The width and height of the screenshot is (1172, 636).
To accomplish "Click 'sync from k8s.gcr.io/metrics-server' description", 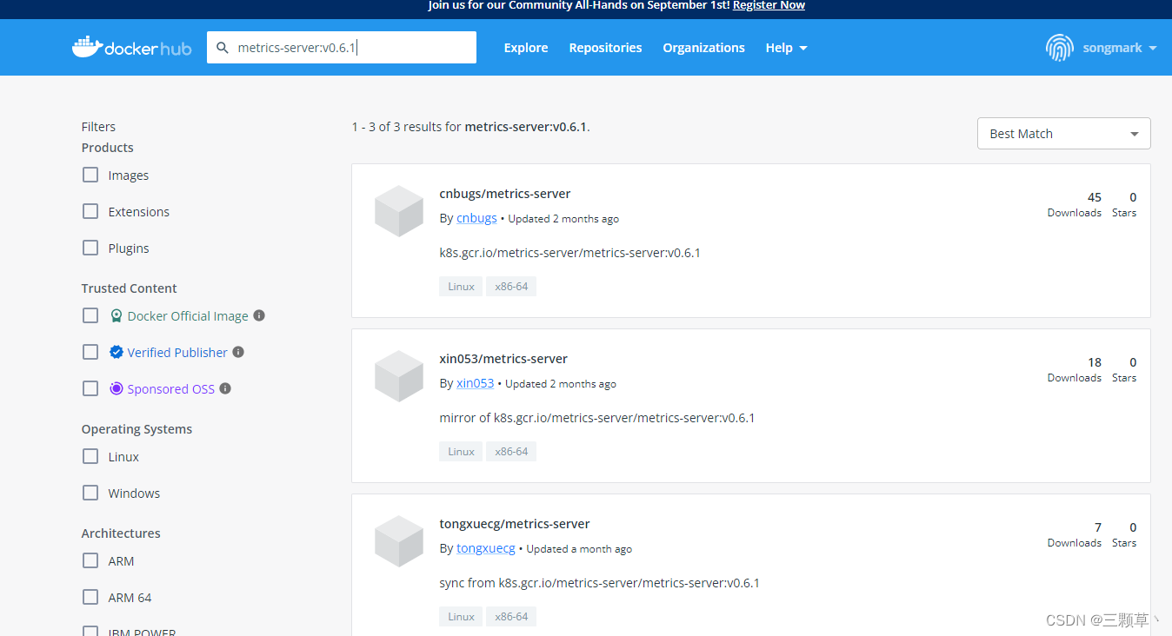I will pos(600,583).
